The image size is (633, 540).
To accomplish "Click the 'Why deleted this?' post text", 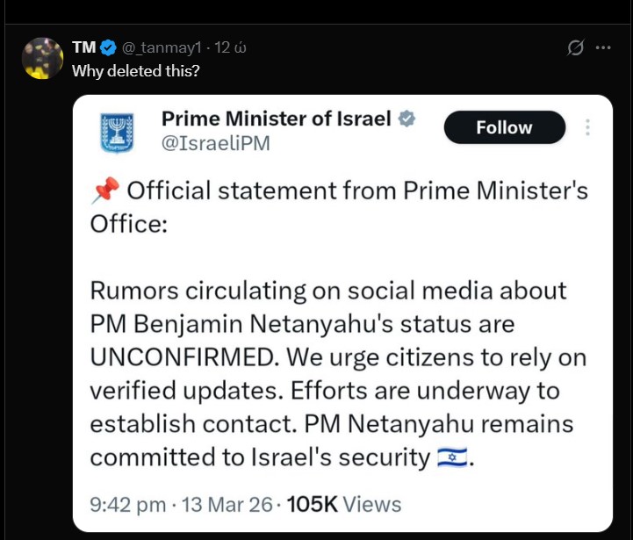I will tap(135, 70).
